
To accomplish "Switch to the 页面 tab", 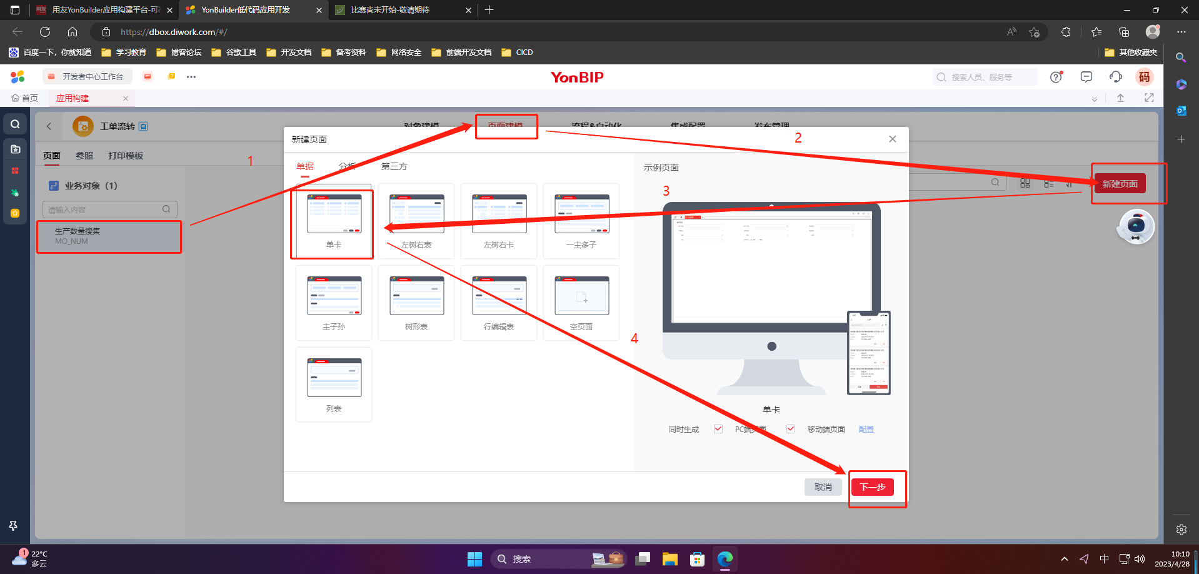I will pyautogui.click(x=52, y=156).
